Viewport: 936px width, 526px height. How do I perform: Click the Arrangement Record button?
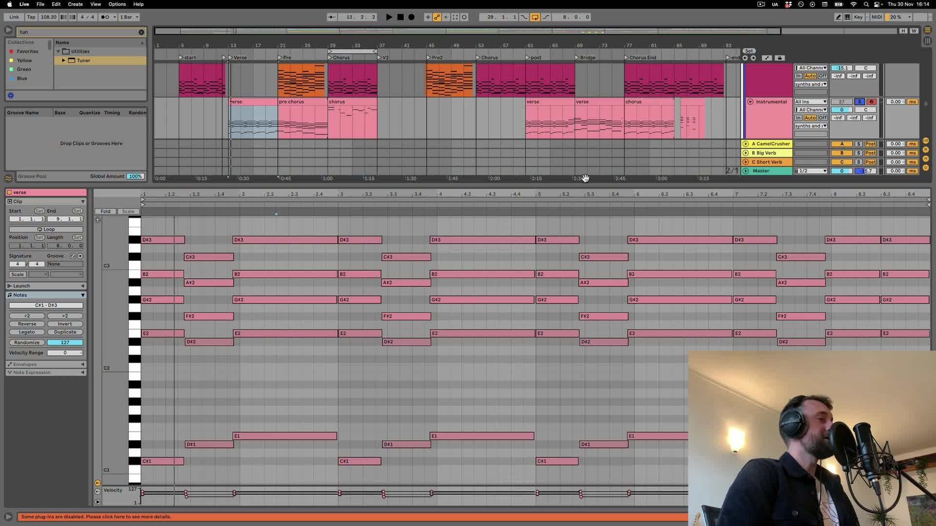(411, 17)
